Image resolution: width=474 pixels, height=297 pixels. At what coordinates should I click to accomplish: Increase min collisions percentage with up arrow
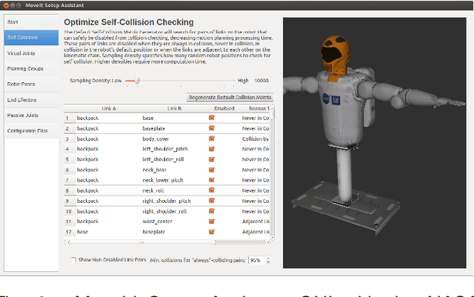(x=267, y=258)
